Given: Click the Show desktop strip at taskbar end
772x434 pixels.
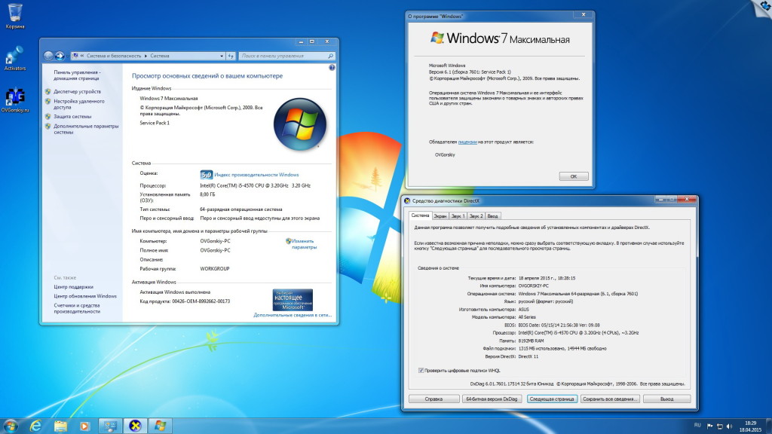Looking at the screenshot, I should pos(768,426).
